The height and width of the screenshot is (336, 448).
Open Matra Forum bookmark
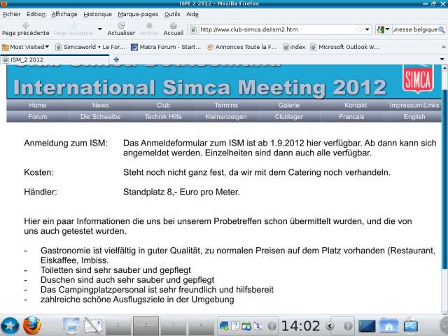tap(166, 47)
